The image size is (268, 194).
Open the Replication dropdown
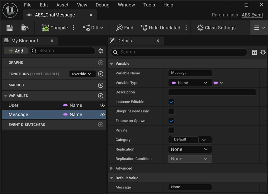tap(190, 149)
